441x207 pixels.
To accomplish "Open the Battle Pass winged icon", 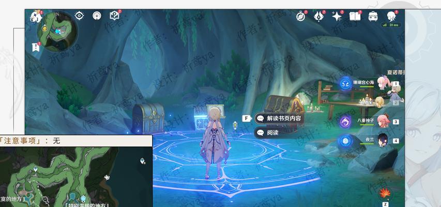I will tap(318, 17).
